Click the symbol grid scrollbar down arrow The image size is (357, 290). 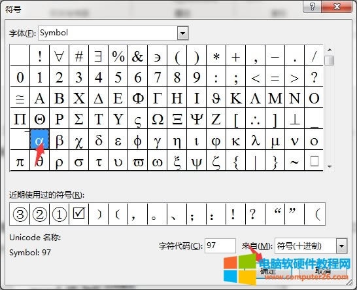pos(330,167)
